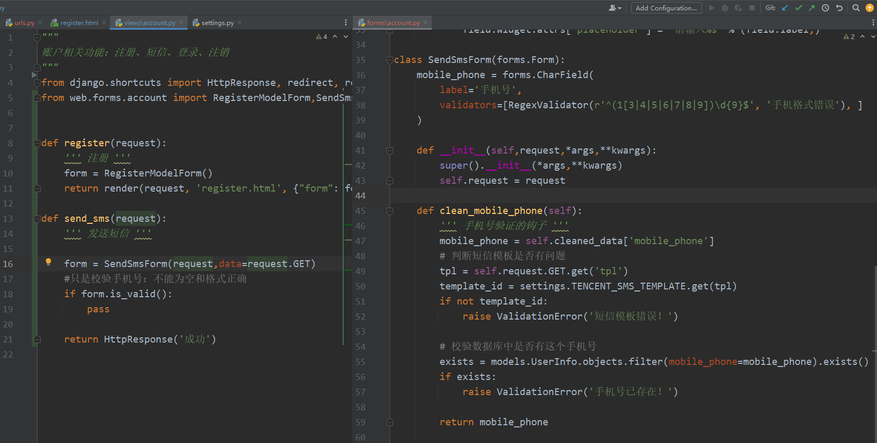Screen dimensions: 877x443
Task: Click the Add Configuration... button
Action: [666, 8]
